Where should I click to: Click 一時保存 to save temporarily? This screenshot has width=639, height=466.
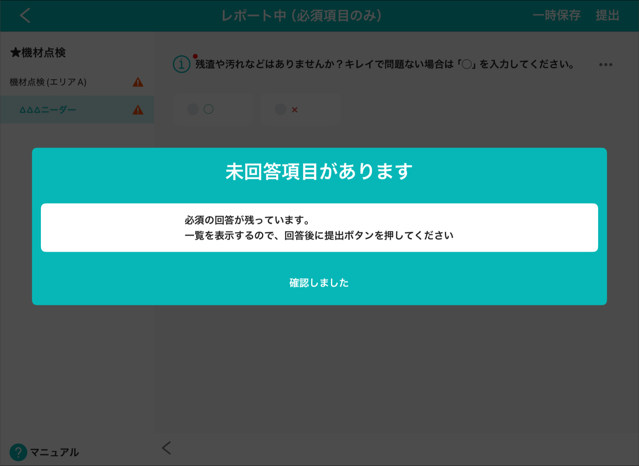pyautogui.click(x=556, y=15)
